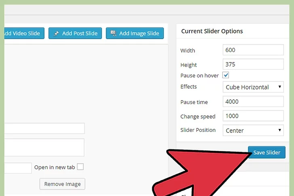The height and width of the screenshot is (196, 294).
Task: Click the Add Post Slide button text
Action: (80, 33)
